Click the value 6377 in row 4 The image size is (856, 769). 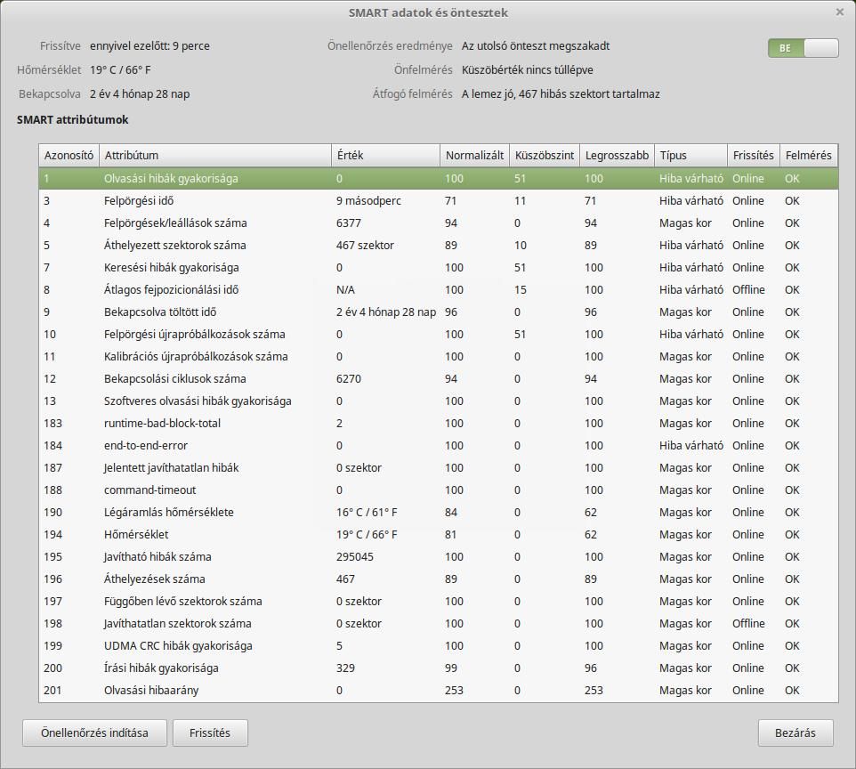point(349,223)
